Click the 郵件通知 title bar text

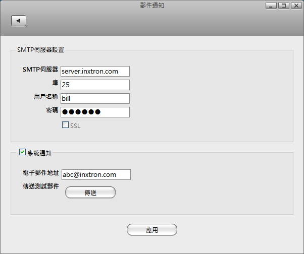tap(152, 6)
